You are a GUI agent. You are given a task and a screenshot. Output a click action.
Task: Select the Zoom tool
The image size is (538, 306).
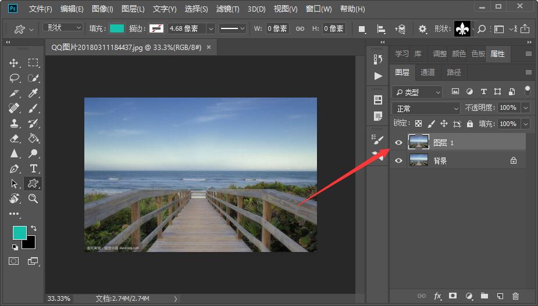point(33,199)
